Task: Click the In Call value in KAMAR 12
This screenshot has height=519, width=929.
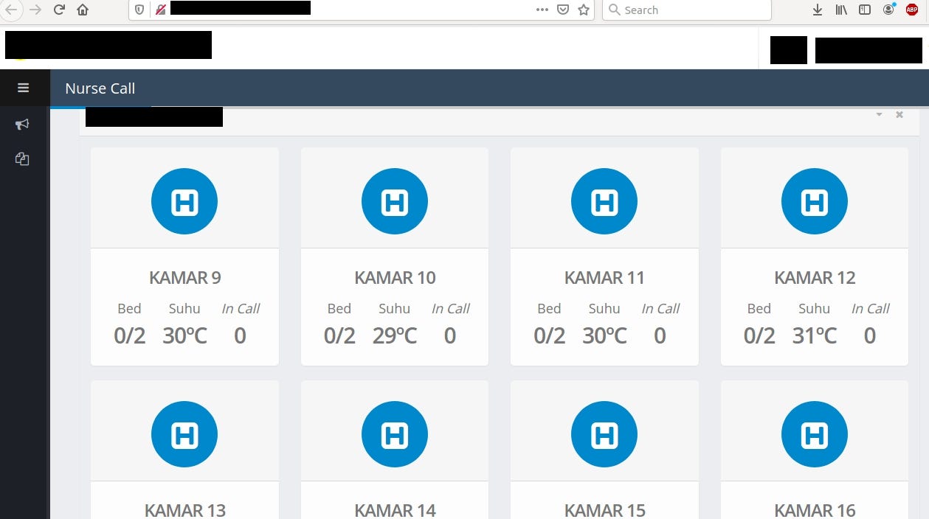Action: [x=870, y=336]
